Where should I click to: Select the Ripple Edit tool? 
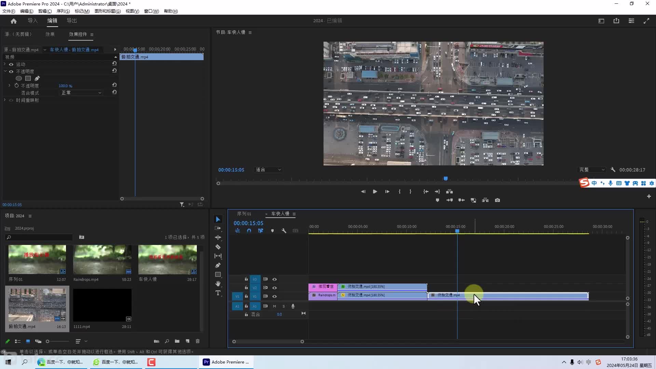point(218,237)
